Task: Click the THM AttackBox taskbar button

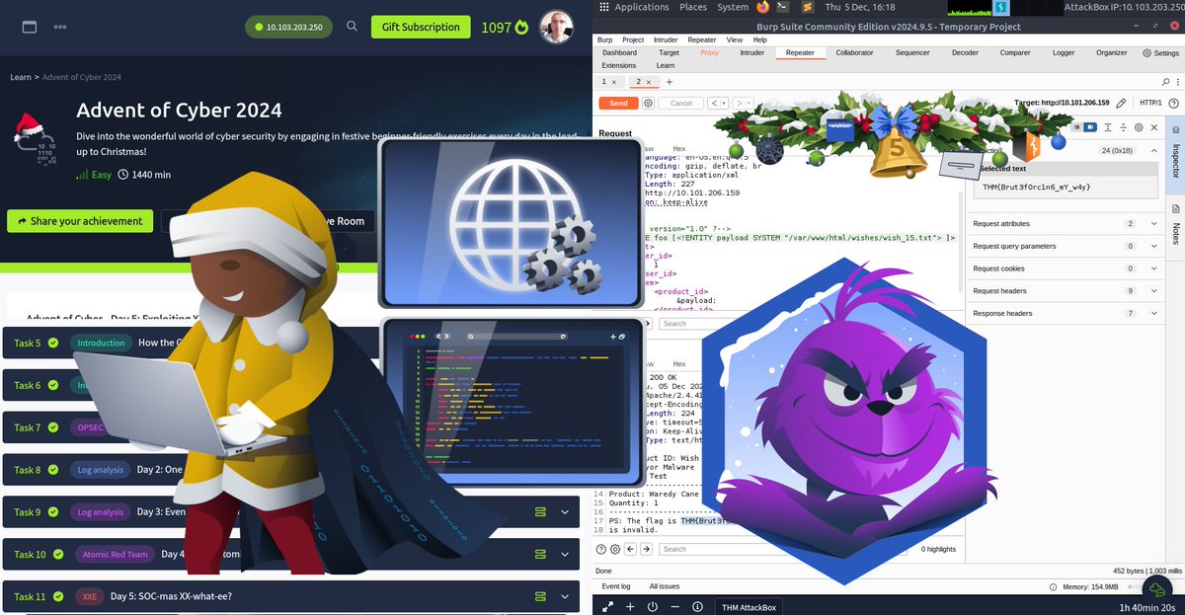Action: pyautogui.click(x=749, y=606)
